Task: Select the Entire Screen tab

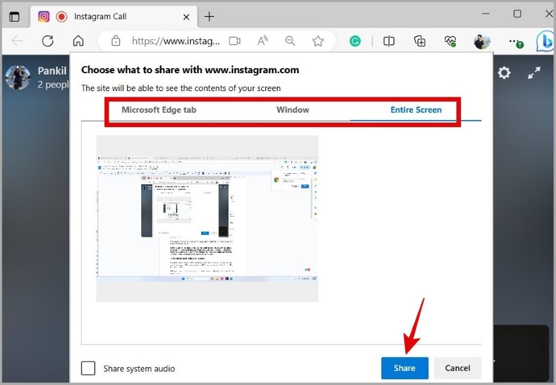Action: [416, 110]
